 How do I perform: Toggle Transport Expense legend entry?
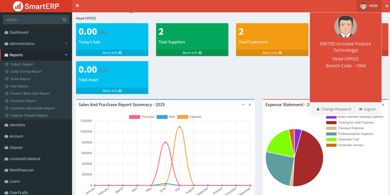345,128
